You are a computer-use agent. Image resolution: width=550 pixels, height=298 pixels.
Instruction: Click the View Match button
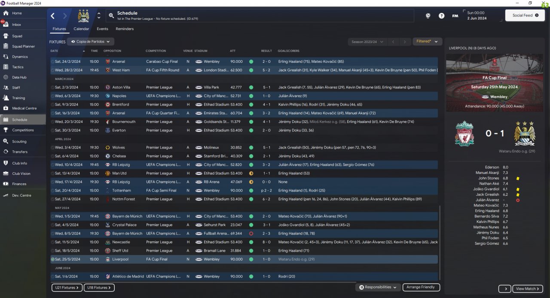click(528, 289)
